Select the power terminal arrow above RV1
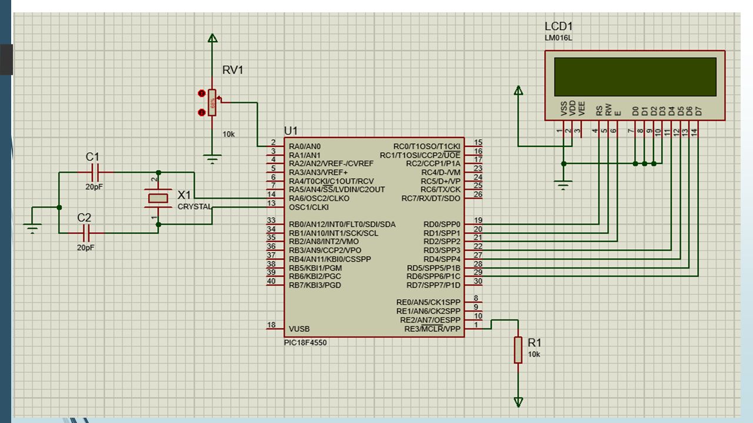 point(212,39)
